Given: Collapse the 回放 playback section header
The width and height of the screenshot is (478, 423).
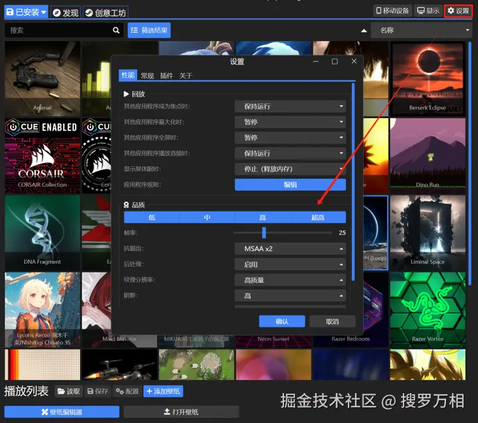Looking at the screenshot, I should coord(134,94).
